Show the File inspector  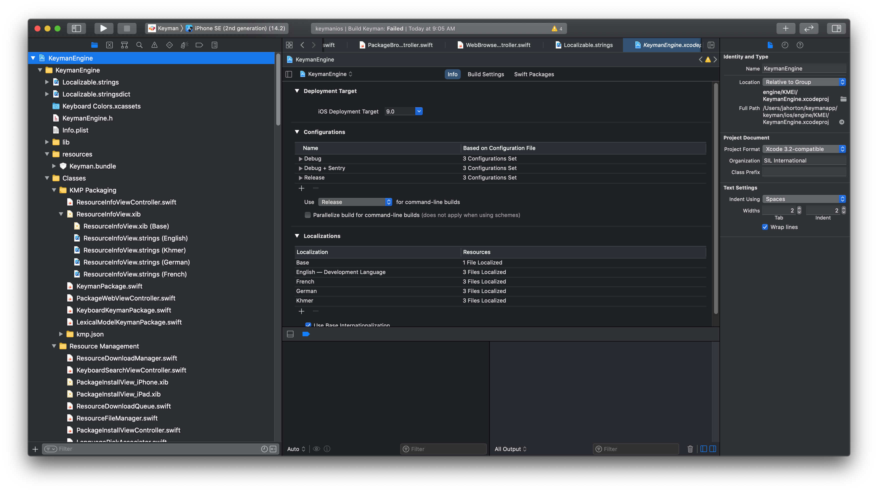click(770, 45)
